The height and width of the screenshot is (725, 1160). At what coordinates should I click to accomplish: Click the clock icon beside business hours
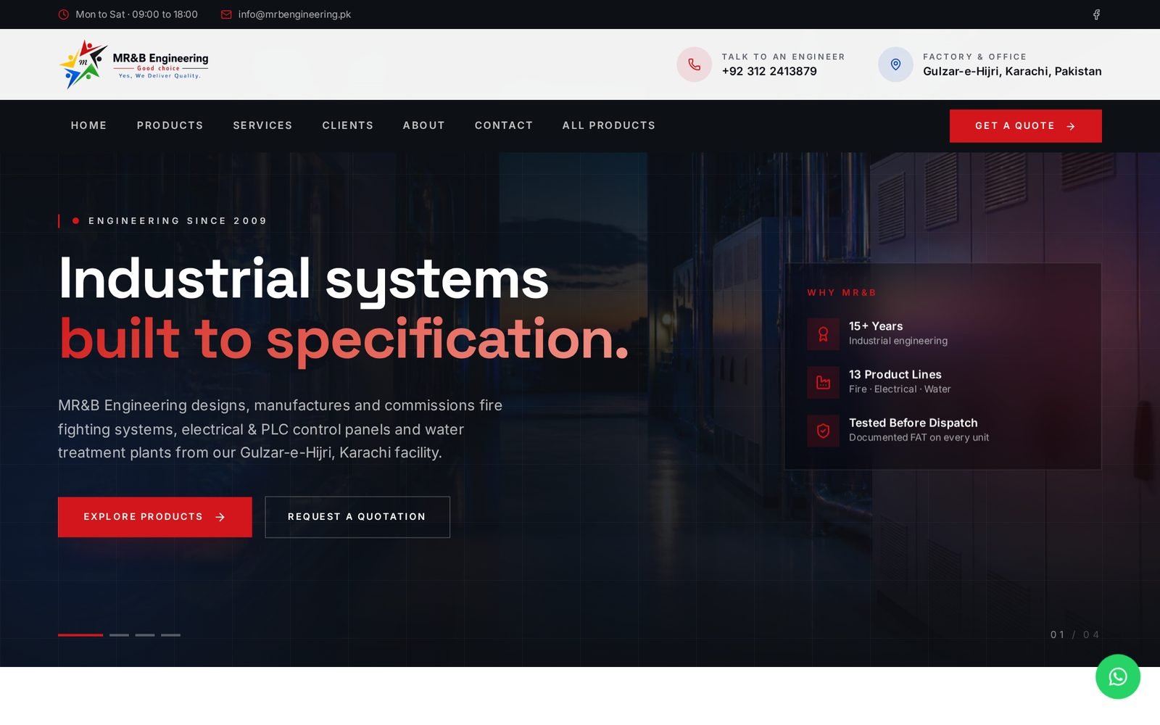(64, 14)
